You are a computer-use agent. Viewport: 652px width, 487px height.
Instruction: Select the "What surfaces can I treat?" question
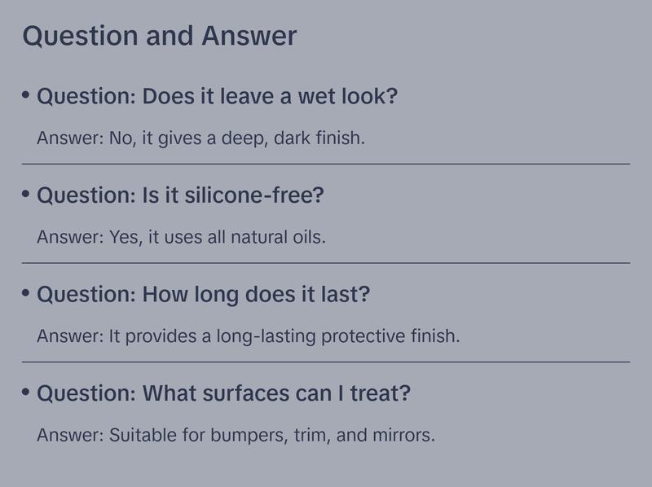tap(223, 393)
